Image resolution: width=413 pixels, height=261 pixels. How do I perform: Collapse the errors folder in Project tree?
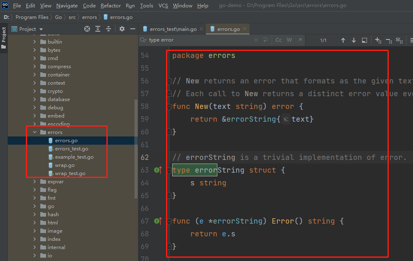[x=35, y=132]
